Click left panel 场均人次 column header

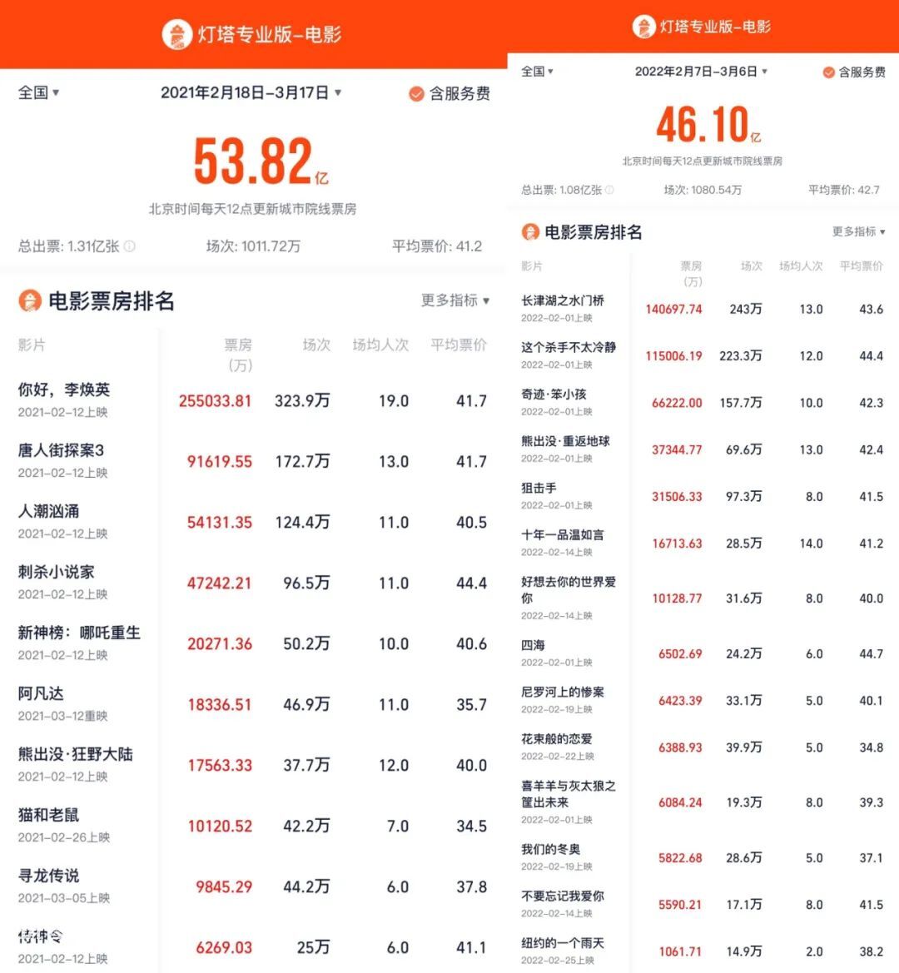point(381,345)
